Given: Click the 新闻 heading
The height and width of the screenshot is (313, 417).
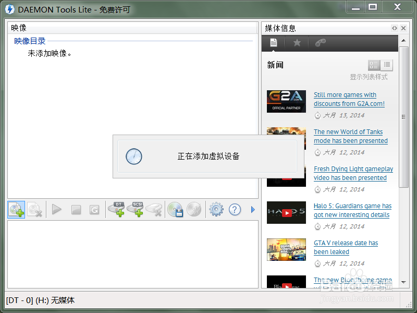Looking at the screenshot, I should point(275,65).
